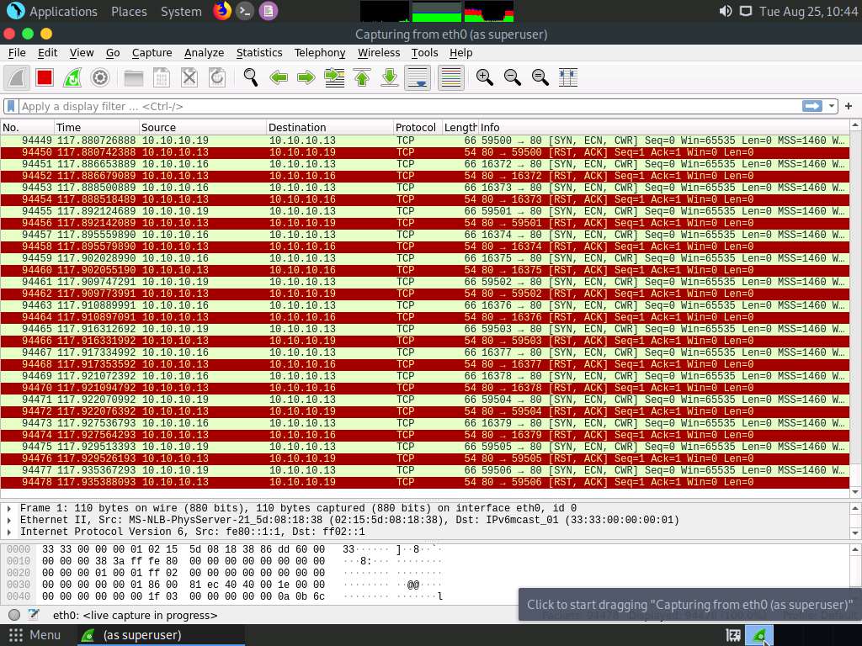Launch Firefox from the top panel
862x646 pixels.
click(x=222, y=11)
